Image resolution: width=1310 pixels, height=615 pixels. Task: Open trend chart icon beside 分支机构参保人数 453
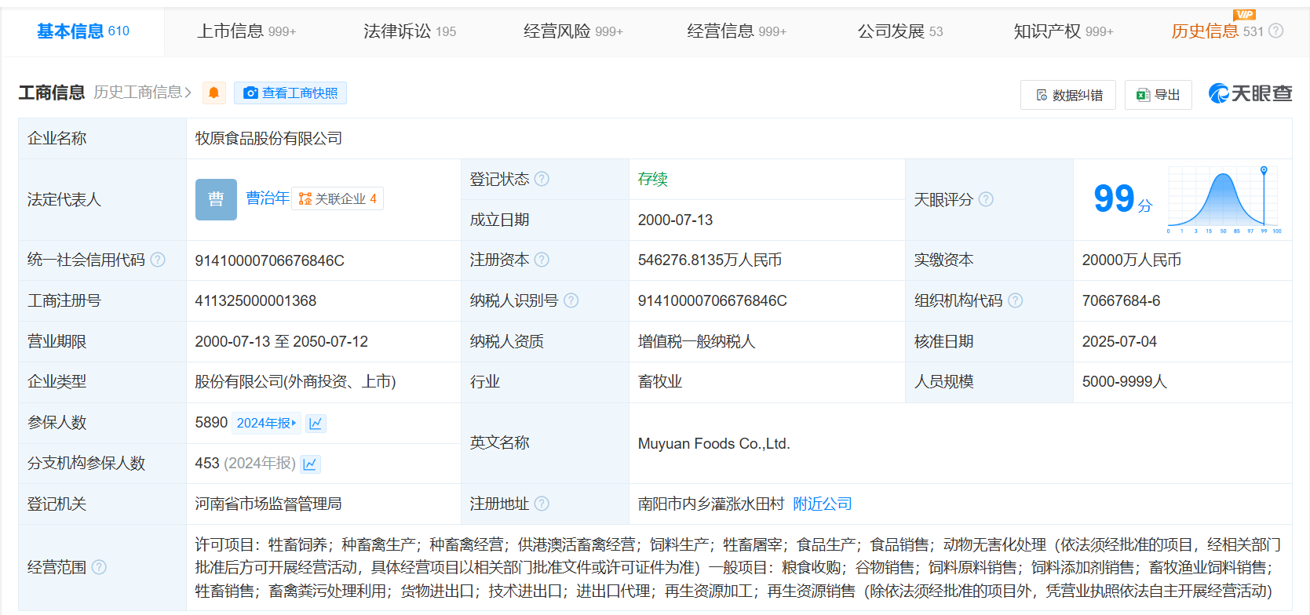click(310, 464)
